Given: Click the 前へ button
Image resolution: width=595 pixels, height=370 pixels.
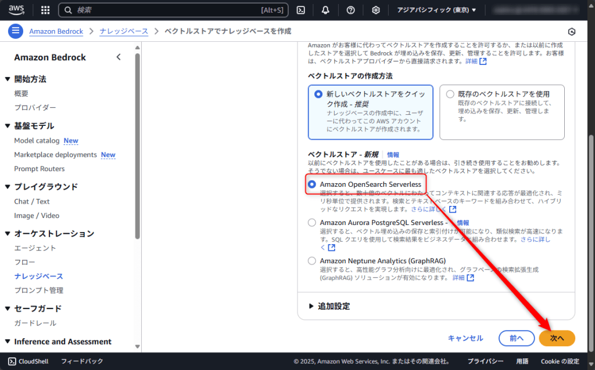Looking at the screenshot, I should point(517,338).
